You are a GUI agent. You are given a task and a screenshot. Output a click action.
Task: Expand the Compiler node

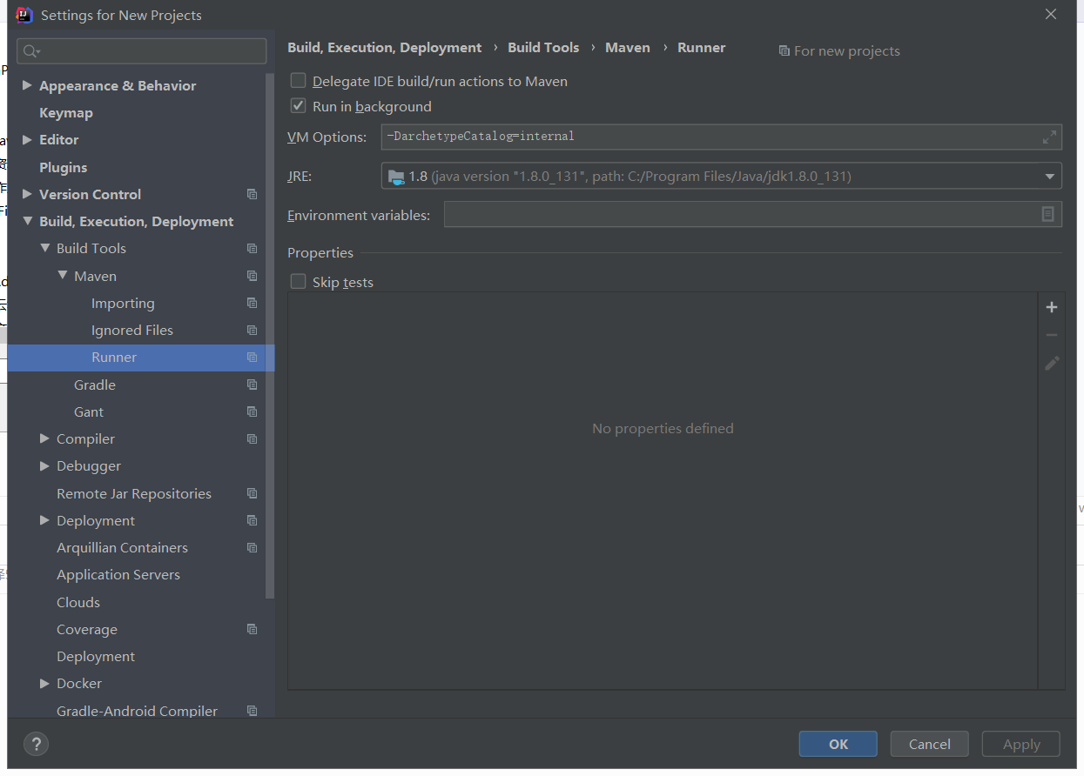[x=45, y=438]
